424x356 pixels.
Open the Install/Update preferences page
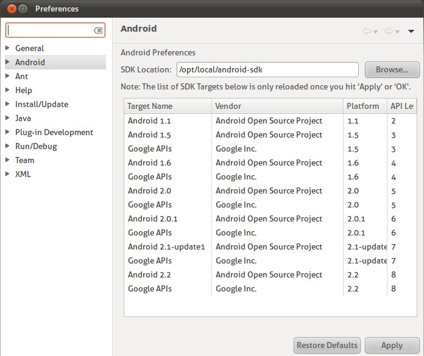(x=41, y=104)
